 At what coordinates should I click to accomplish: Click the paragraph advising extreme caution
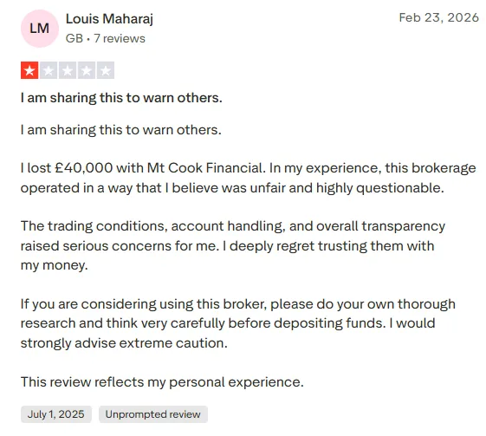[x=238, y=323]
